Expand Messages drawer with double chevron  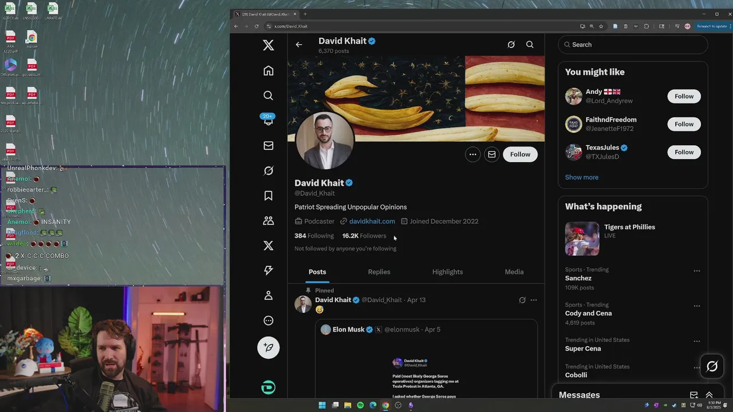pos(709,395)
